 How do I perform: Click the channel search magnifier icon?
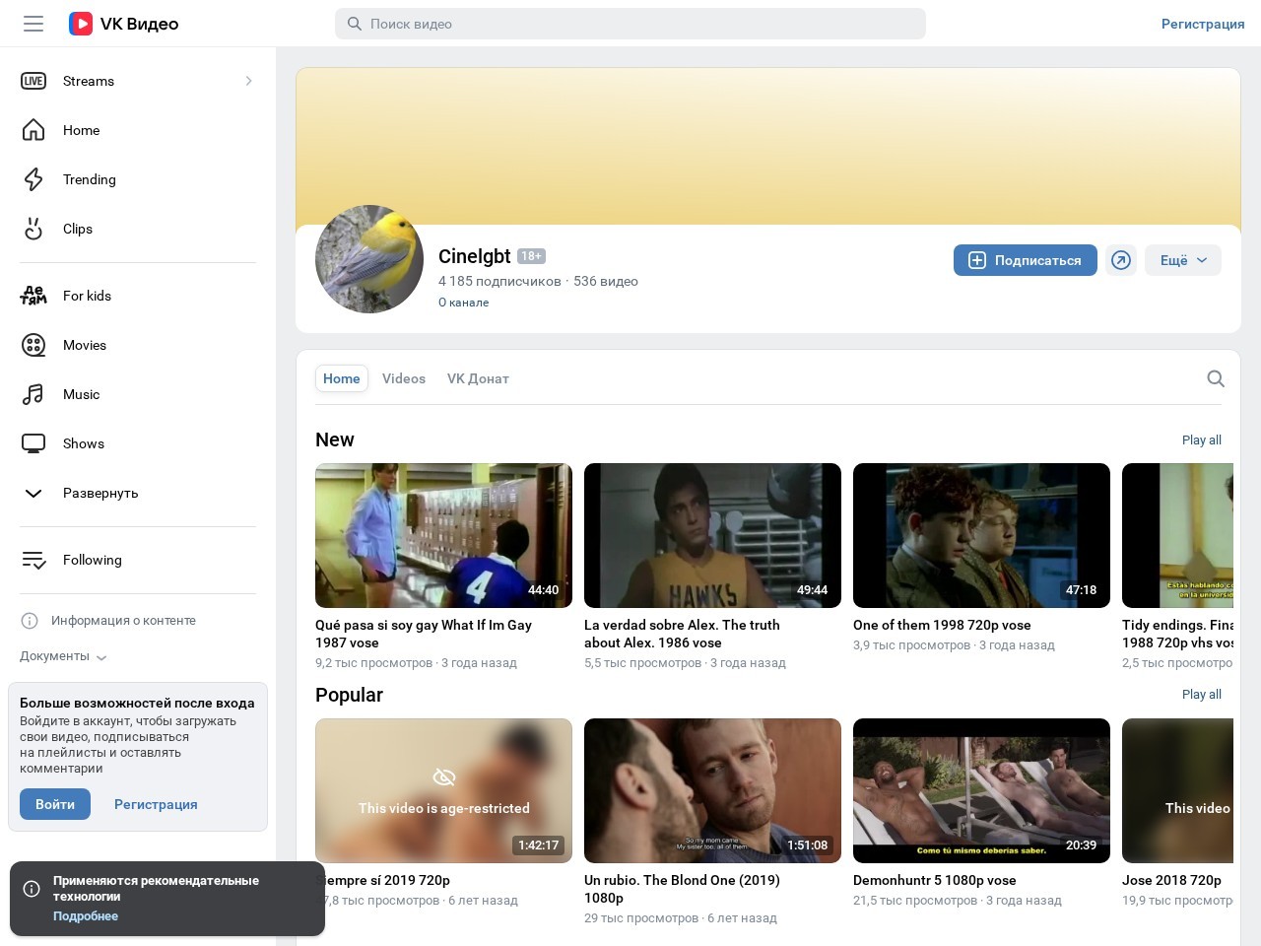(1216, 378)
